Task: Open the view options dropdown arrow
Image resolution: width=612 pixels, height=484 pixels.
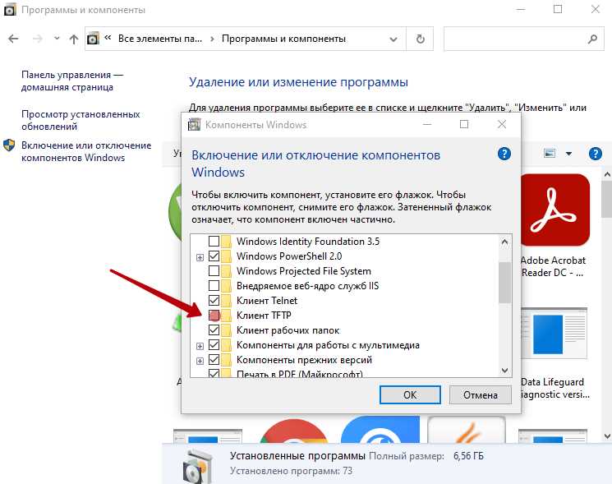Action: 569,154
